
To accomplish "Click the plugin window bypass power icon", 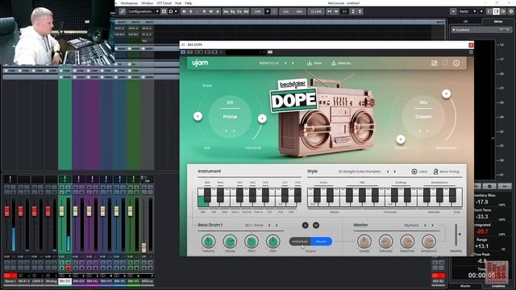I will 183,52.
